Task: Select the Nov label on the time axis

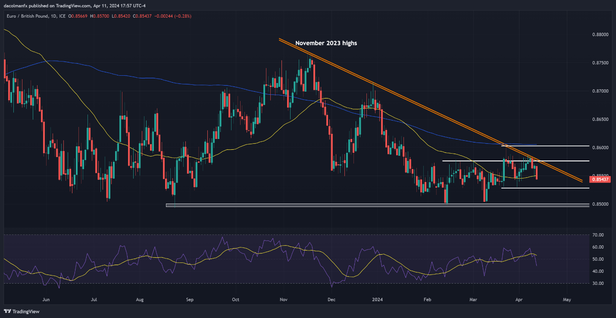Action: pos(283,299)
